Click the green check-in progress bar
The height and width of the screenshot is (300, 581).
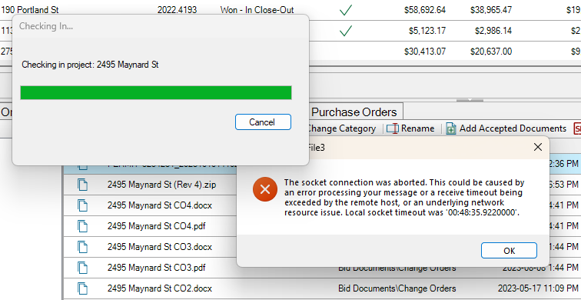pyautogui.click(x=156, y=93)
